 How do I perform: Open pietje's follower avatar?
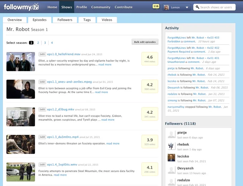pyautogui.click(x=172, y=134)
